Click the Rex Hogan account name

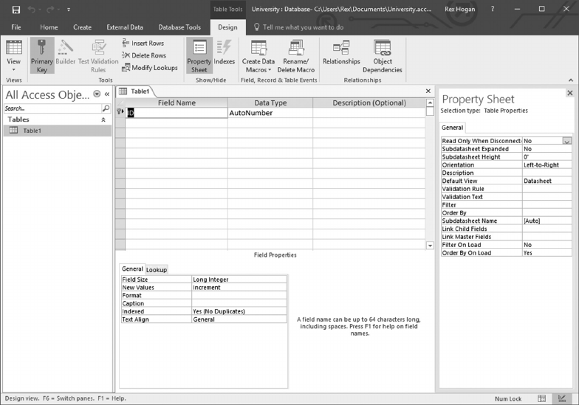[x=459, y=9]
